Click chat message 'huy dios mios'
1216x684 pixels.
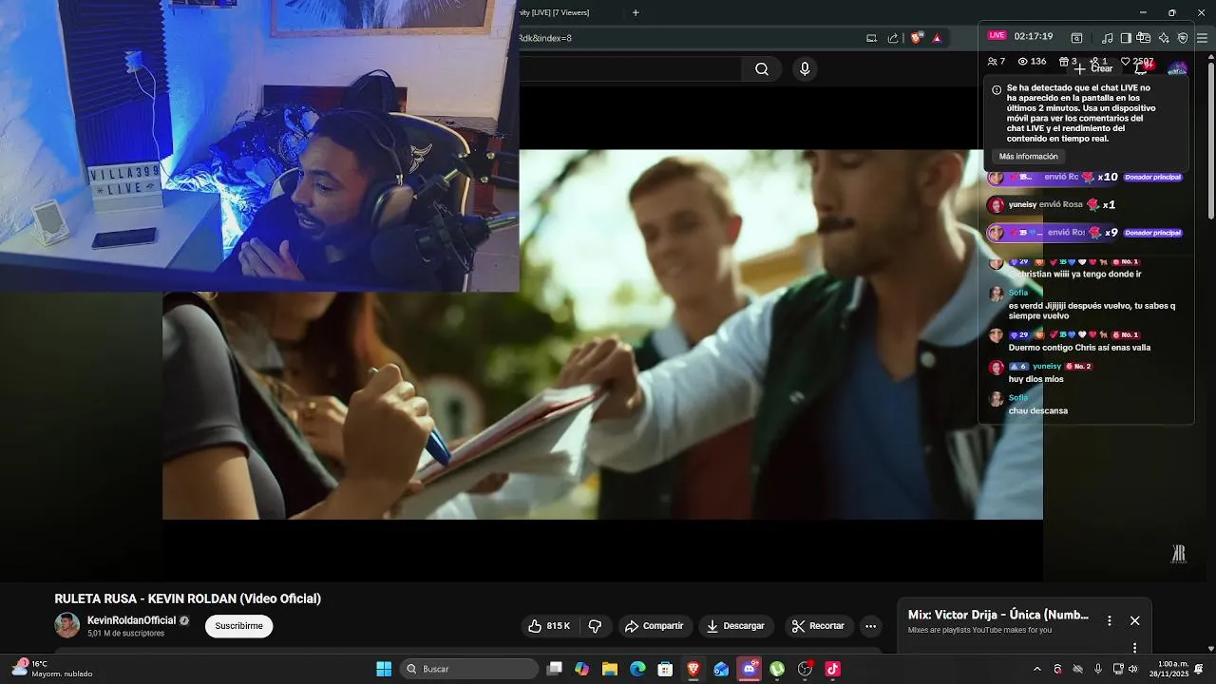point(1035,379)
